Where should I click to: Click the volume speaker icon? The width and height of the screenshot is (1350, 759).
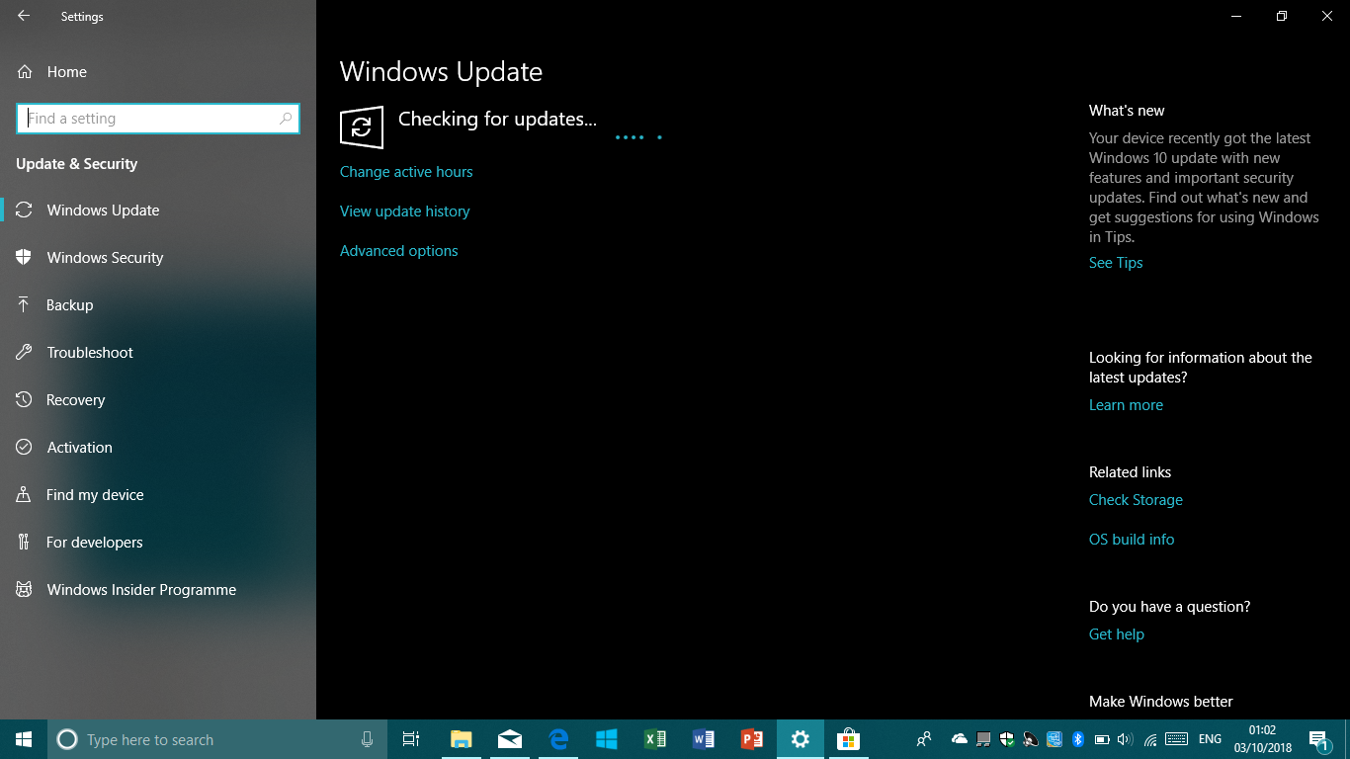1126,739
